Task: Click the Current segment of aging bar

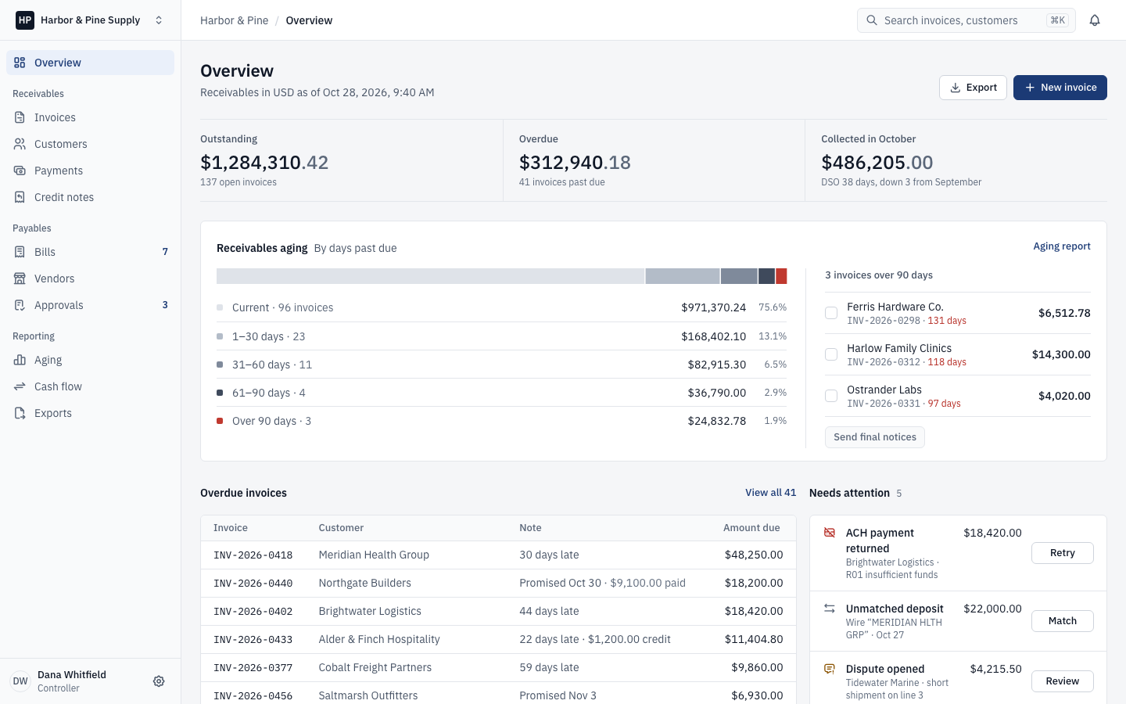Action: click(x=430, y=276)
